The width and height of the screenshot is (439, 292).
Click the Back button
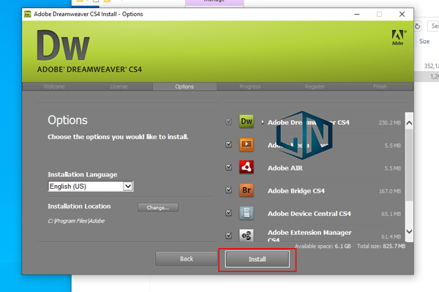[x=187, y=259]
